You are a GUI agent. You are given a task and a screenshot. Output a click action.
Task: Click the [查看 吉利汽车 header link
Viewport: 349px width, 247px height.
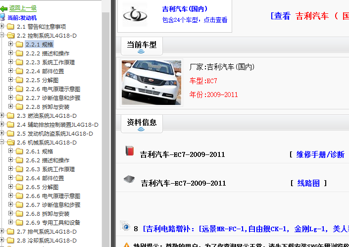pyautogui.click(x=309, y=16)
